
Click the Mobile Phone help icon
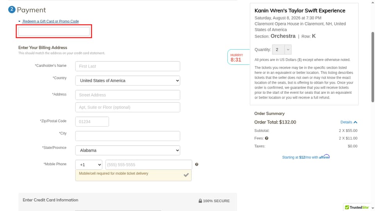tap(196, 165)
